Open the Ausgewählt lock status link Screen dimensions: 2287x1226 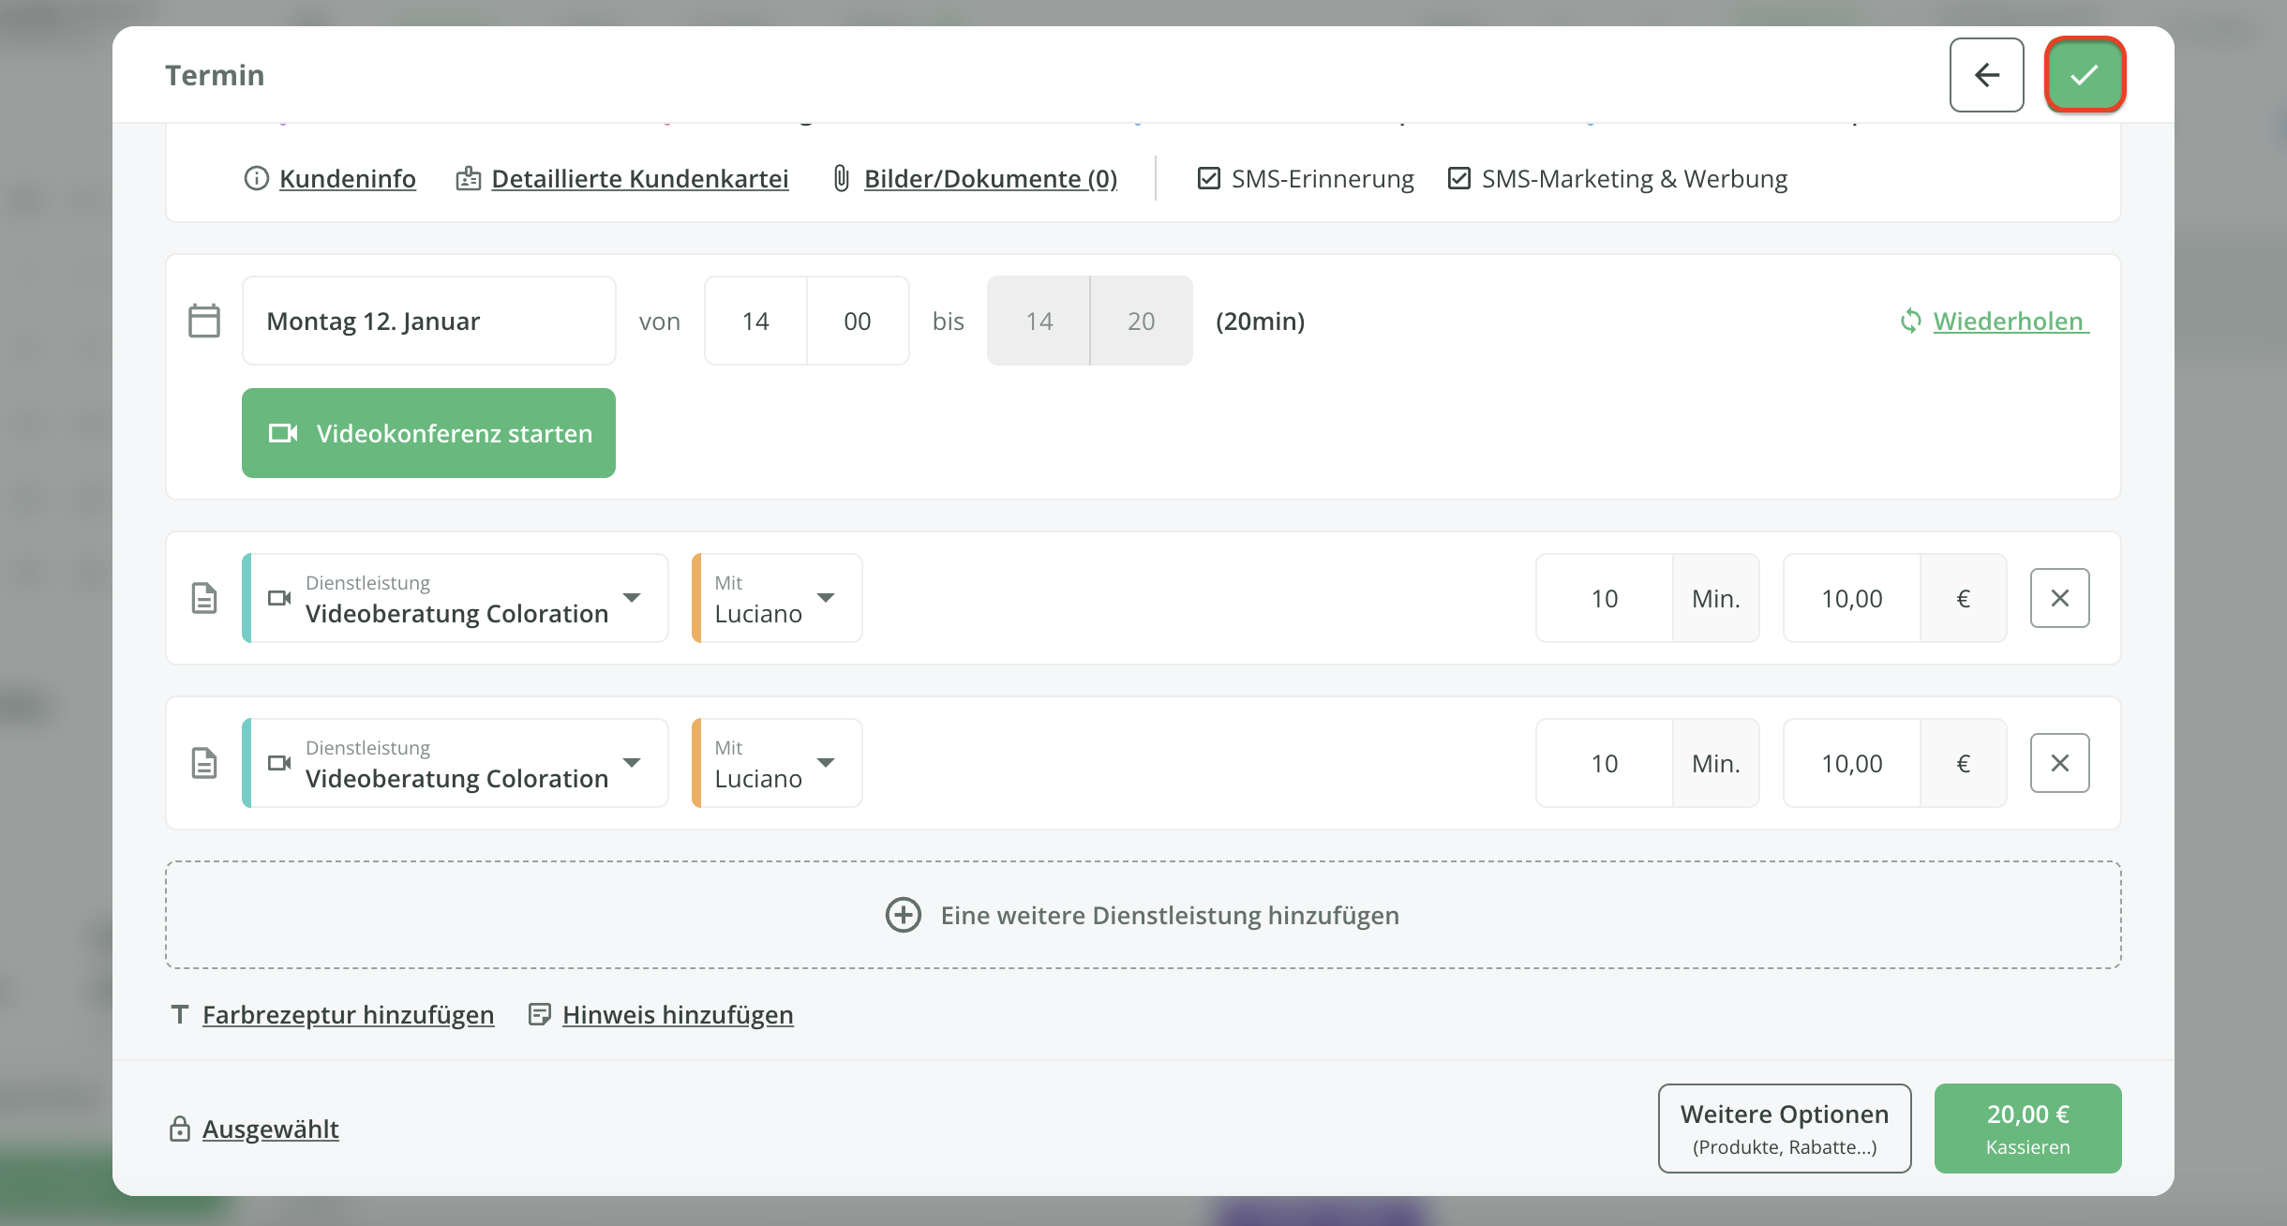pyautogui.click(x=270, y=1129)
